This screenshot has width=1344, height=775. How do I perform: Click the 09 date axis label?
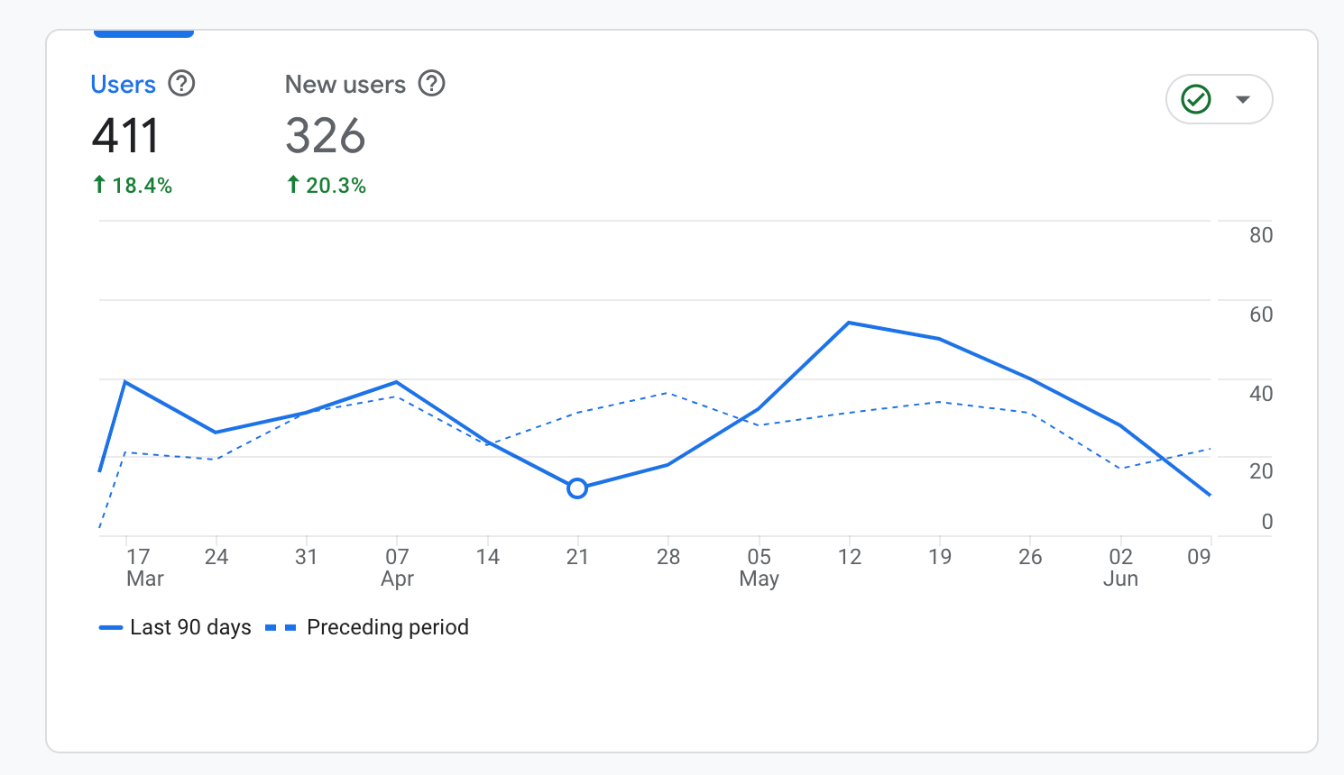coord(1199,557)
